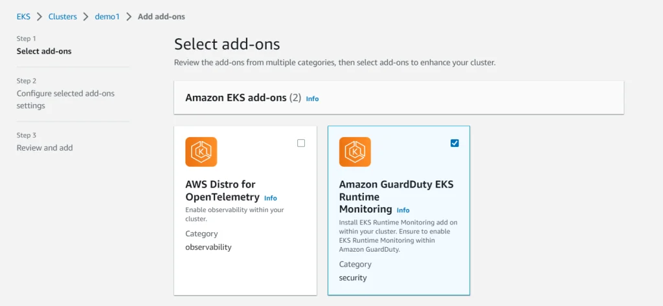Image resolution: width=663 pixels, height=306 pixels.
Task: Click the Add add-ons breadcrumb text
Action: [x=161, y=17]
